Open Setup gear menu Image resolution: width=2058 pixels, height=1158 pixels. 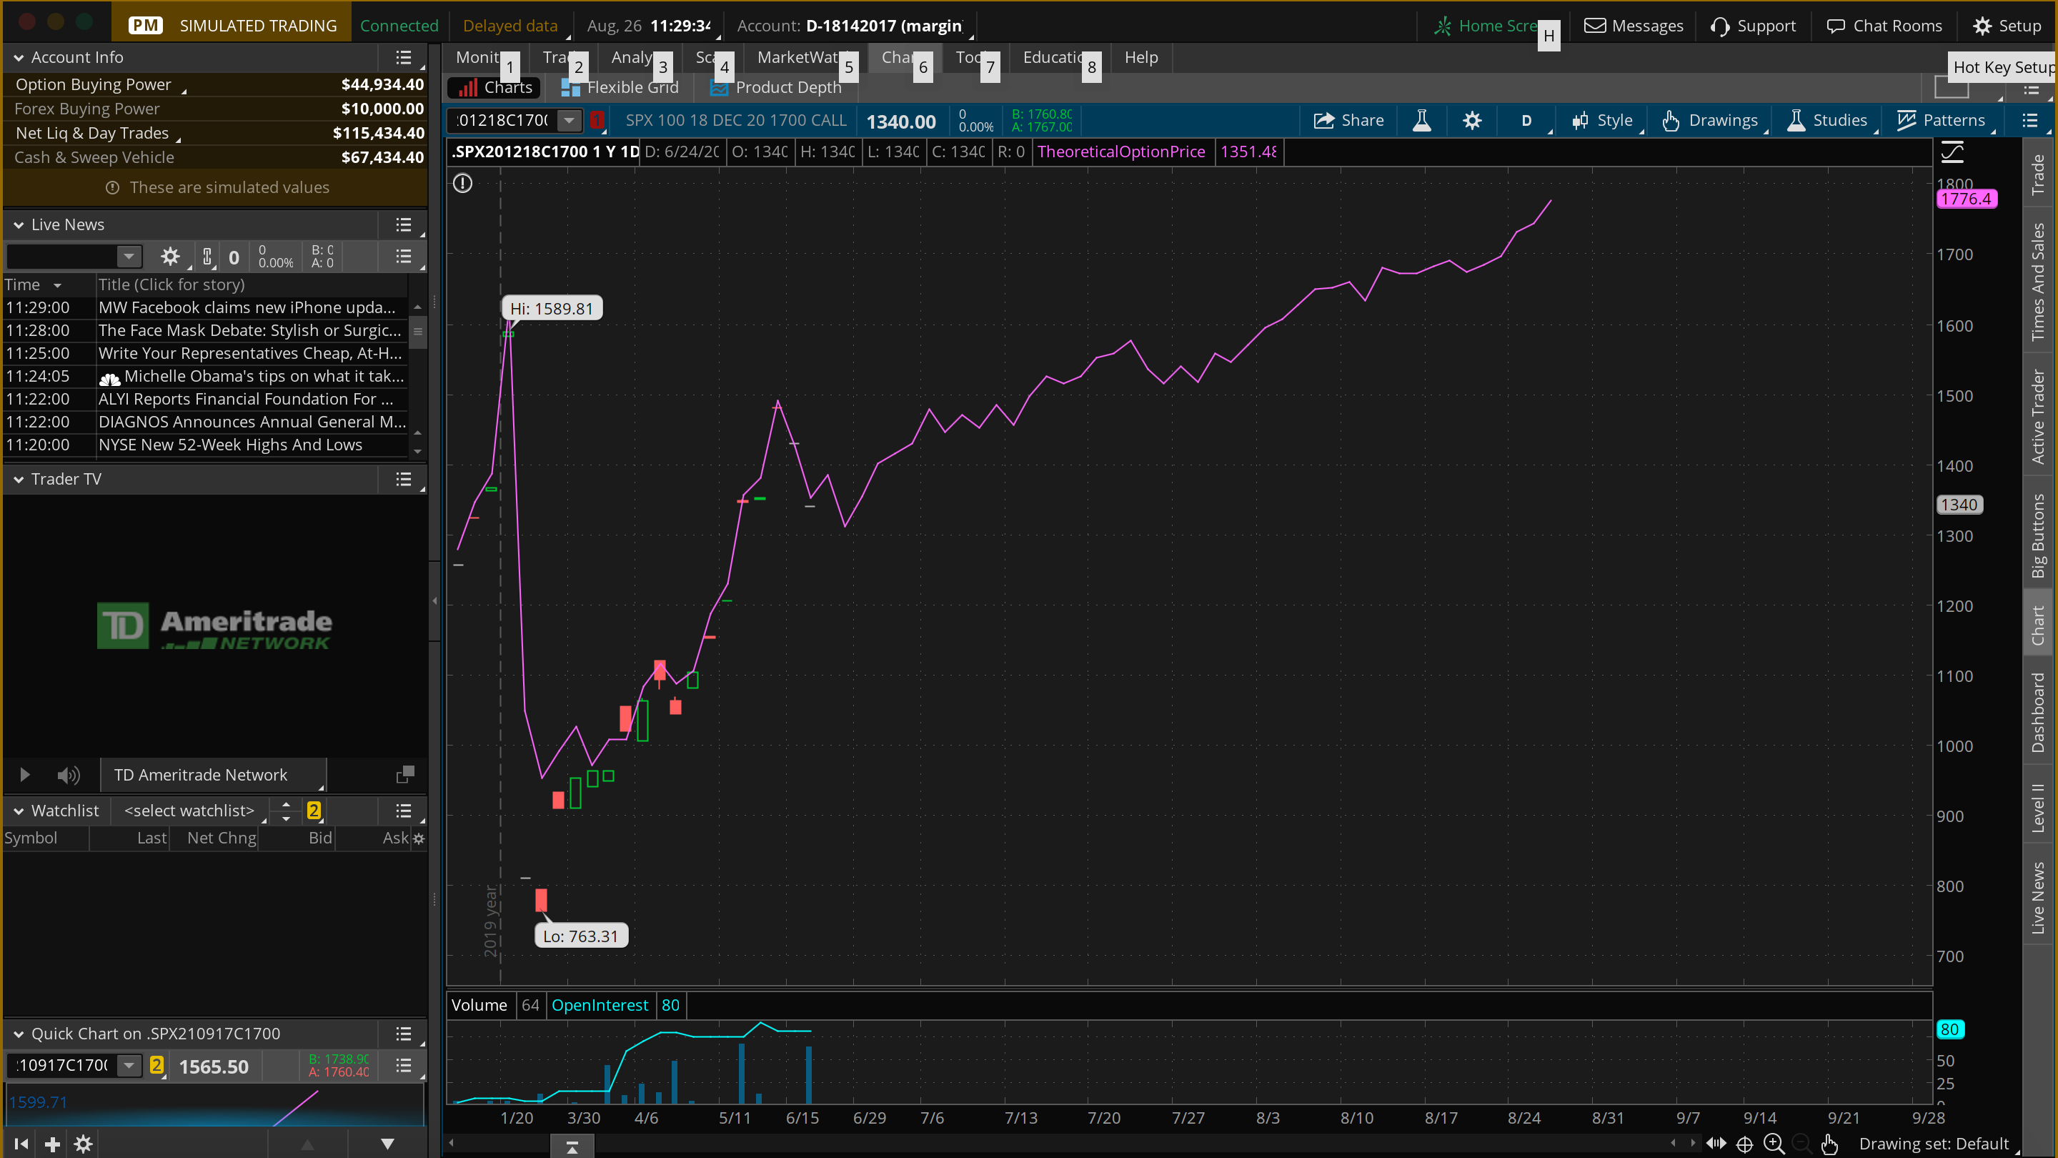pyautogui.click(x=2007, y=26)
